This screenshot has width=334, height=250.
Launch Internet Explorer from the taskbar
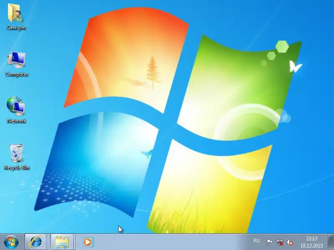[x=35, y=242]
